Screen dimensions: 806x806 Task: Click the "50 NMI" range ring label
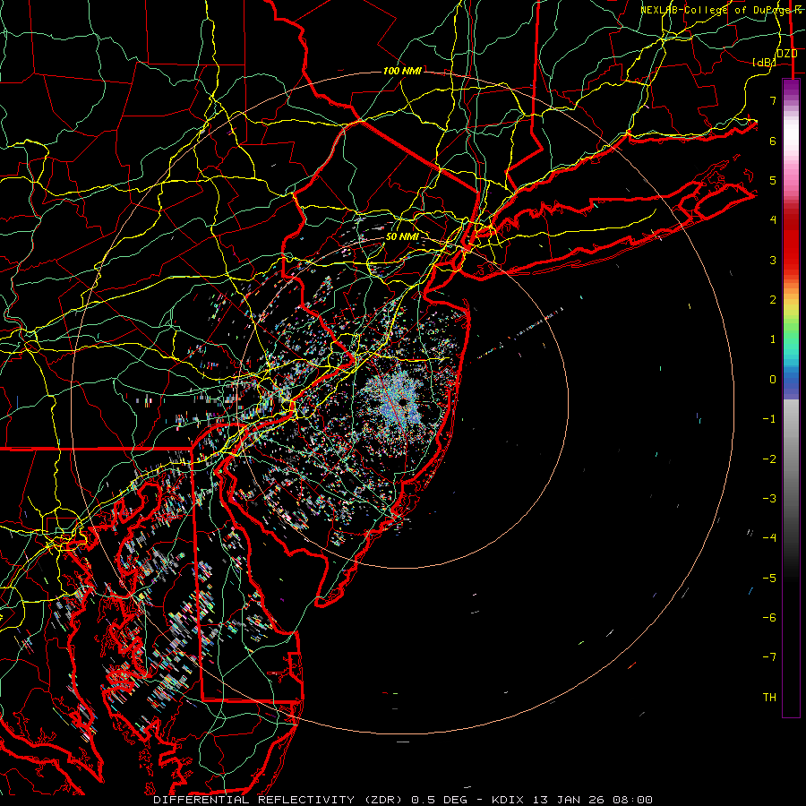(402, 237)
